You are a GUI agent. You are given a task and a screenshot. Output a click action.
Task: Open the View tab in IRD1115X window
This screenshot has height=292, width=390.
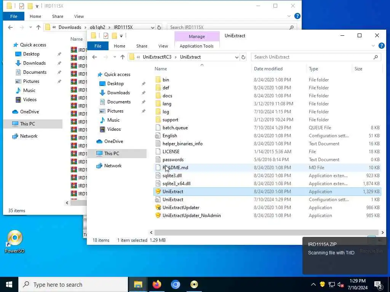pyautogui.click(x=79, y=16)
